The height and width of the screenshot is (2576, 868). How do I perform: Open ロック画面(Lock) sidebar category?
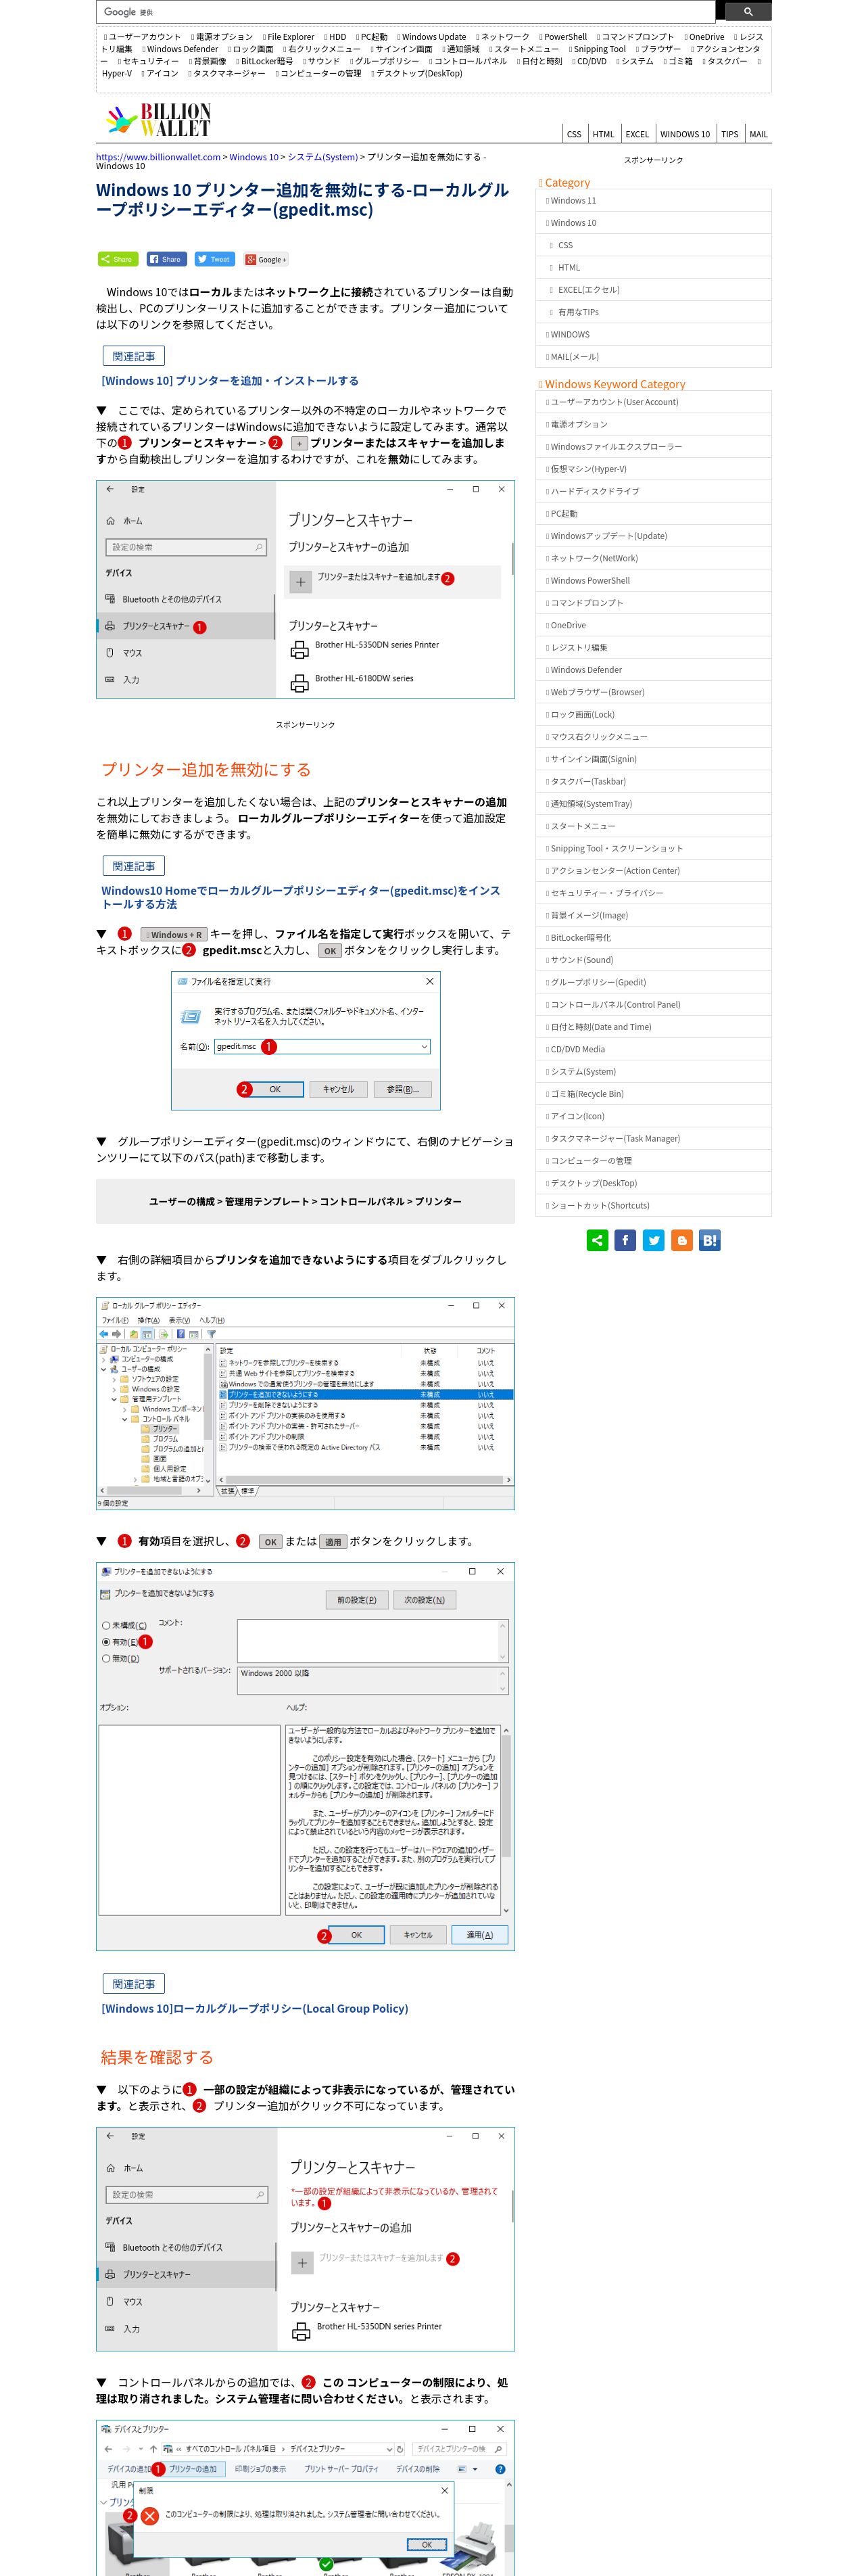pos(653,714)
